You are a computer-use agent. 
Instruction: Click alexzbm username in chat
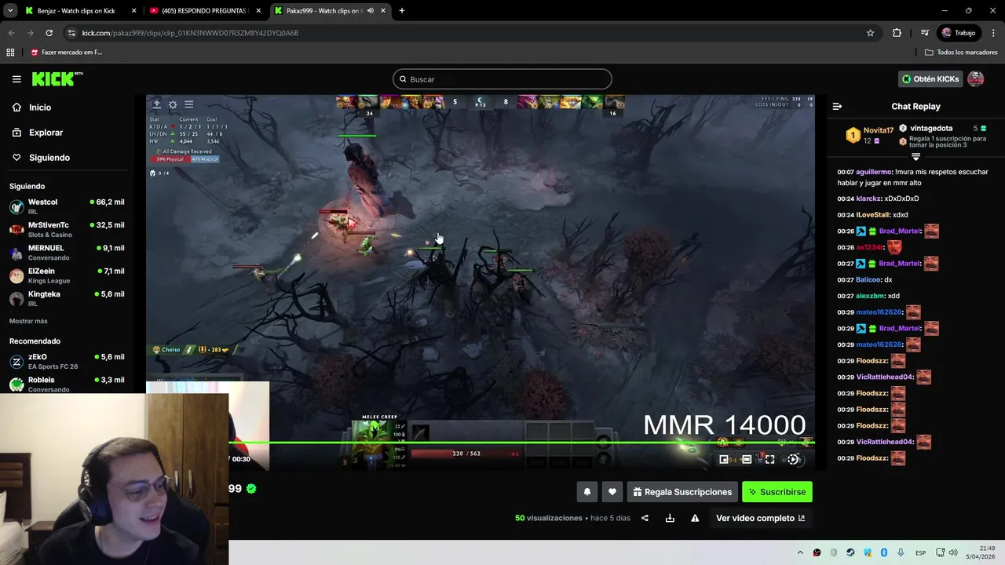pos(871,296)
